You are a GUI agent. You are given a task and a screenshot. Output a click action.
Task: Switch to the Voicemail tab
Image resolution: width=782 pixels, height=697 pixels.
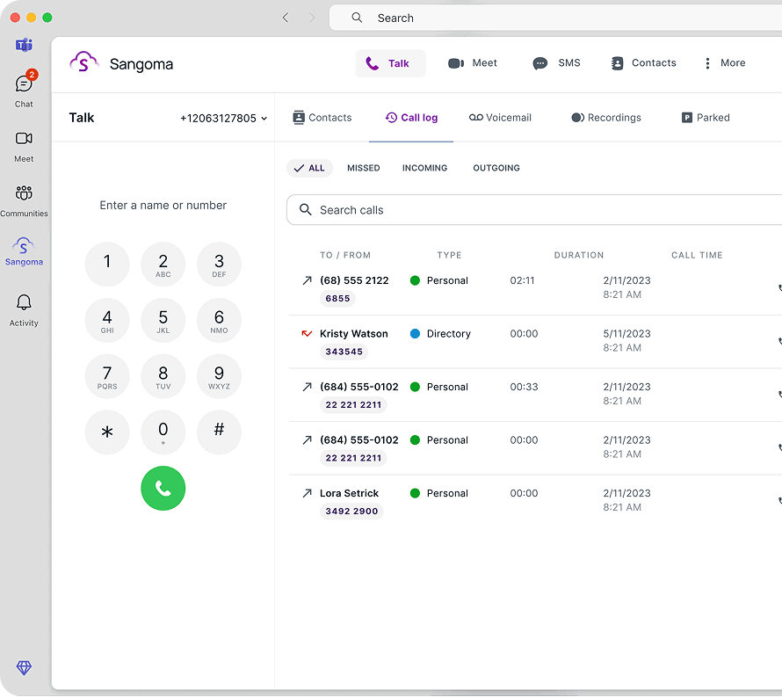coord(500,118)
